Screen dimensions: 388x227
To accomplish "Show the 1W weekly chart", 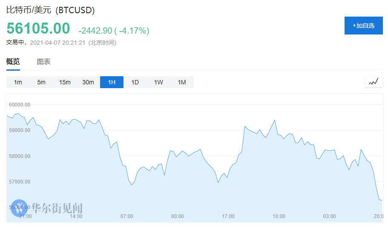I will click(x=158, y=82).
